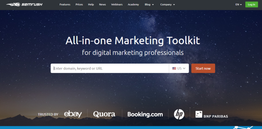Expand the Blog dropdown menu
This screenshot has height=129, width=262.
pos(149,4)
